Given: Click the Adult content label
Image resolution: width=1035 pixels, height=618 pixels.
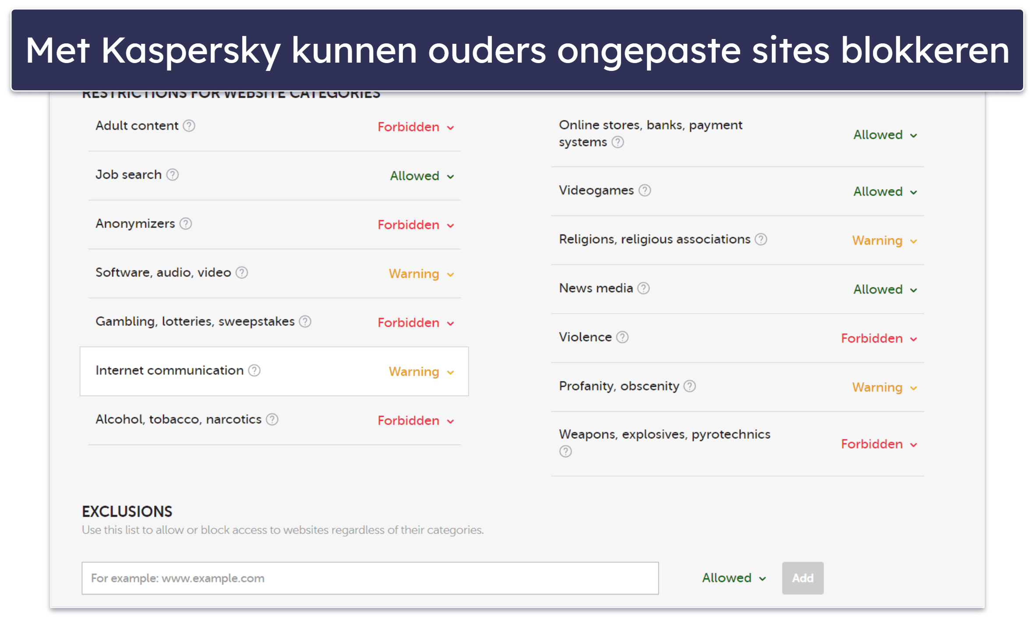Looking at the screenshot, I should pos(137,126).
